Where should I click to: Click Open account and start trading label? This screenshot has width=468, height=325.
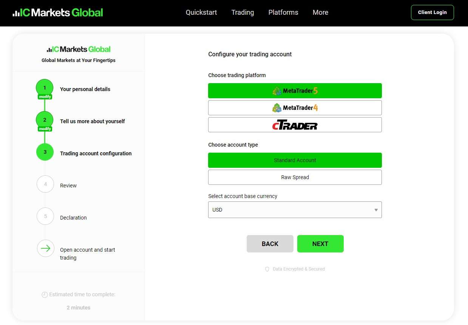(x=88, y=254)
